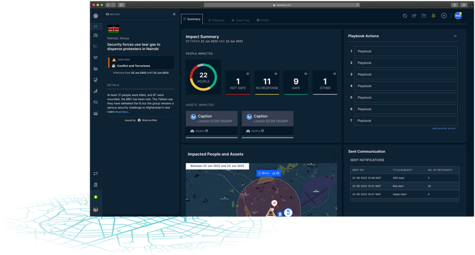Click the Restrata logo icon in sidebar

tap(96, 16)
